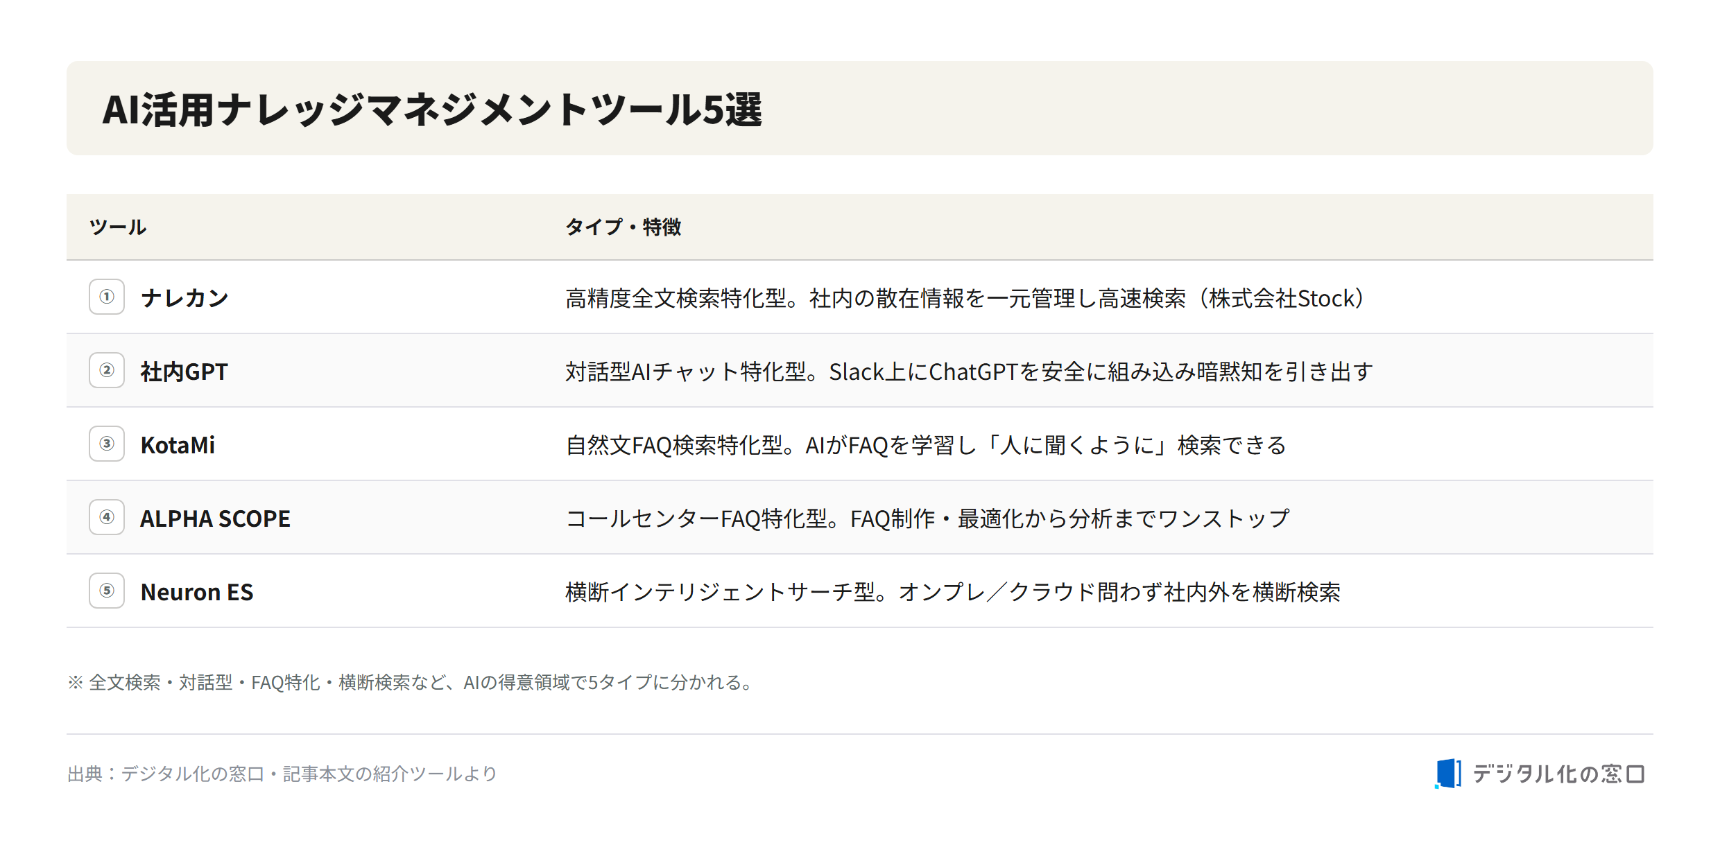This screenshot has height=854, width=1720.
Task: Select the Neuron ES tool name
Action: pos(197,592)
